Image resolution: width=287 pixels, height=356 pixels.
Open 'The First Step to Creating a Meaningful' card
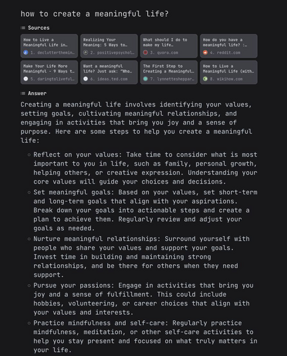pos(169,73)
